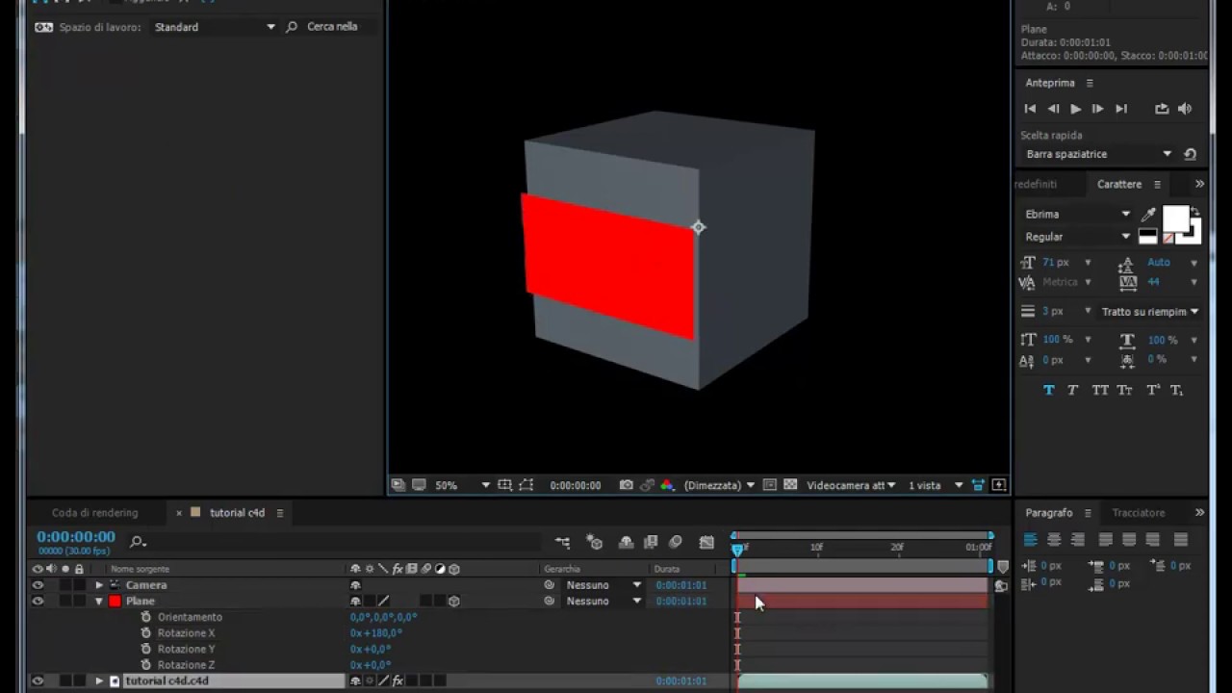
Task: Collapse the Plane layer properties
Action: 98,601
